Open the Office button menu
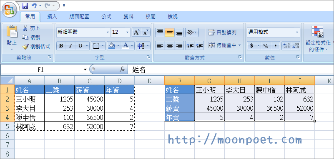334x159 pixels. tap(9, 9)
